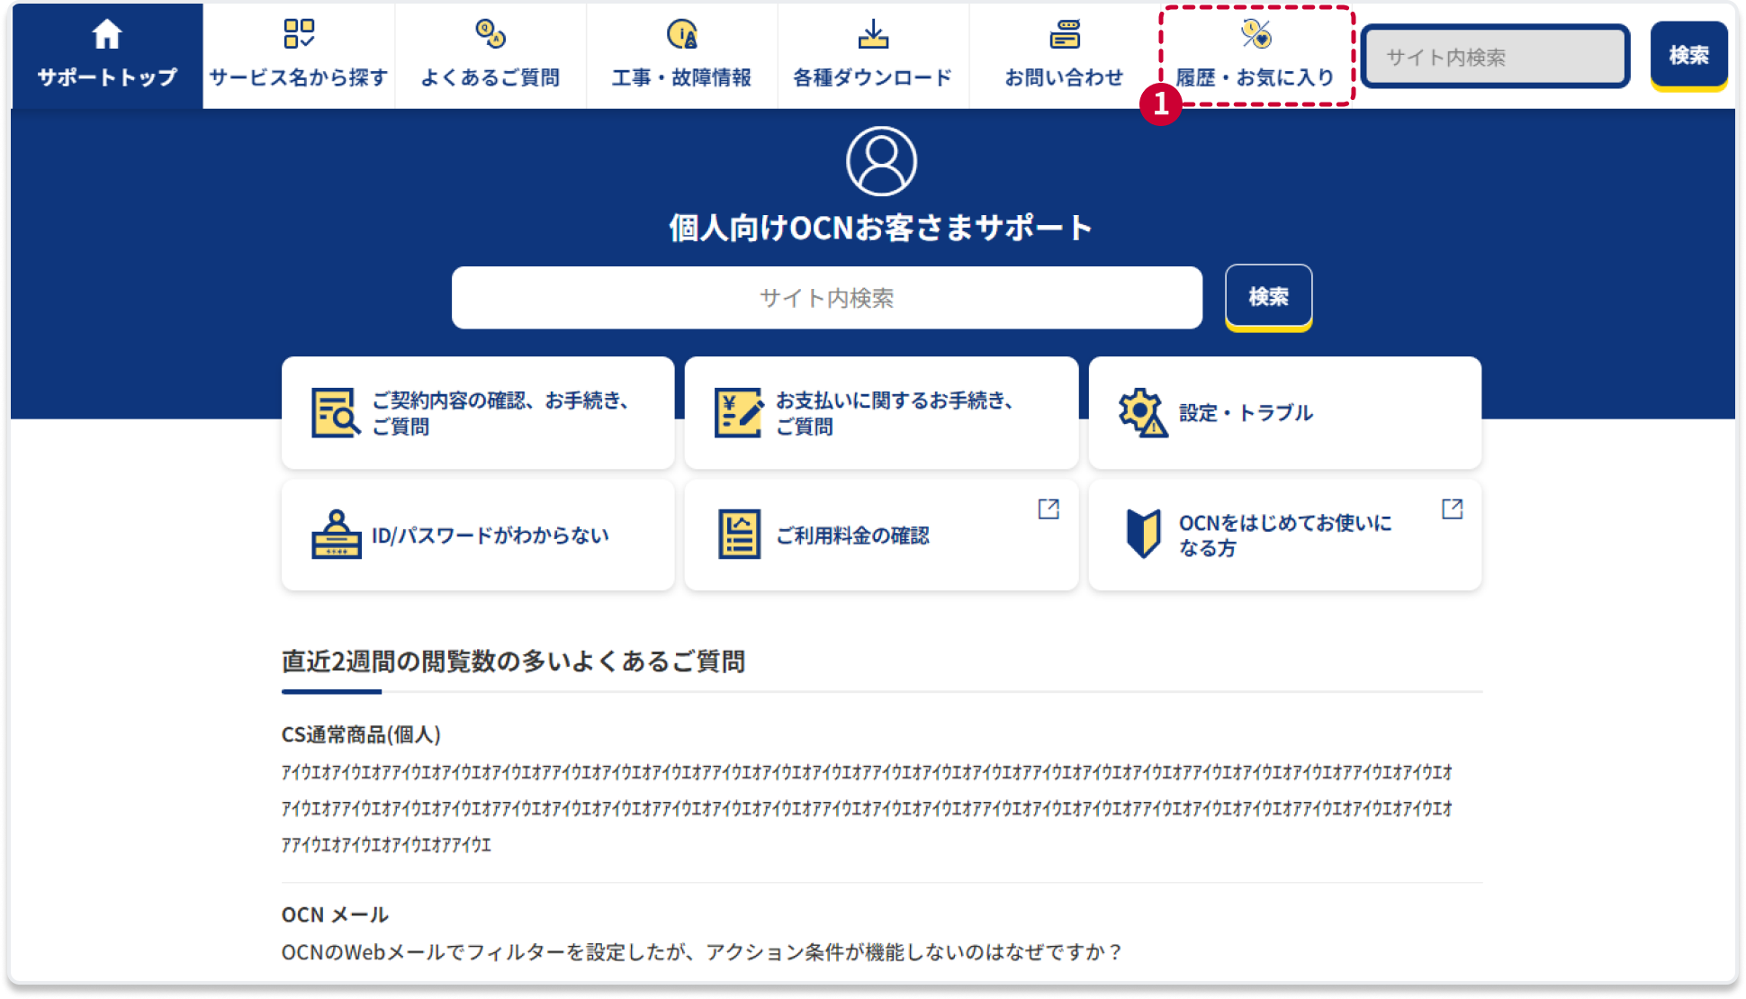Open OCNをはじめてお使いになる方 card text
1746x999 pixels.
point(1285,535)
